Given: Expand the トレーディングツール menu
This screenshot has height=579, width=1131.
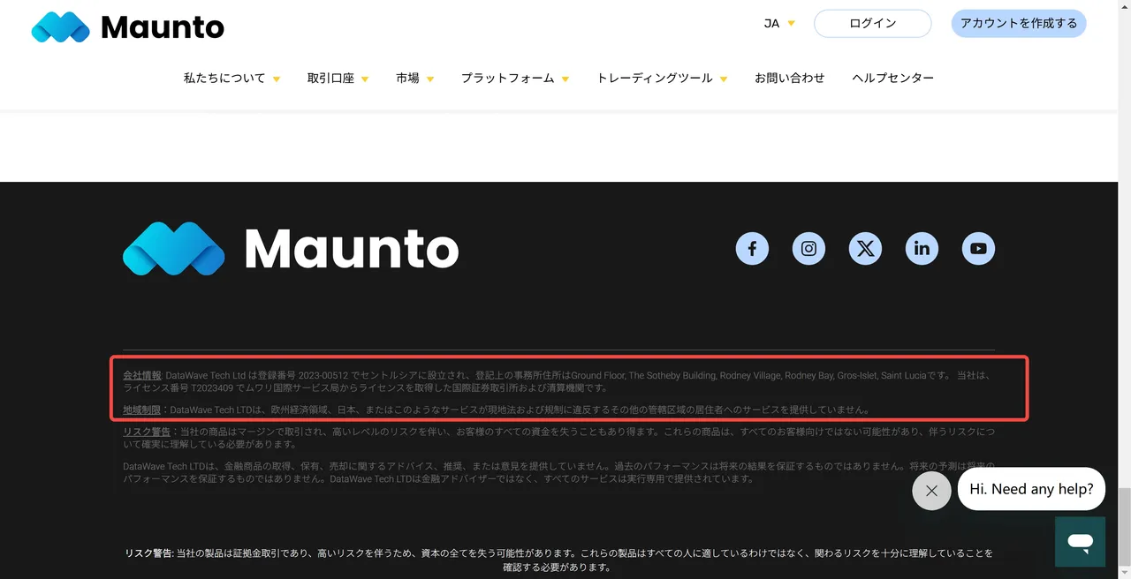Looking at the screenshot, I should point(662,78).
